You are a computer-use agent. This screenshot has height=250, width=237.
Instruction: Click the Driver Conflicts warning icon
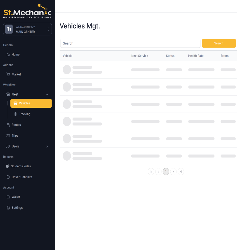[8, 177]
